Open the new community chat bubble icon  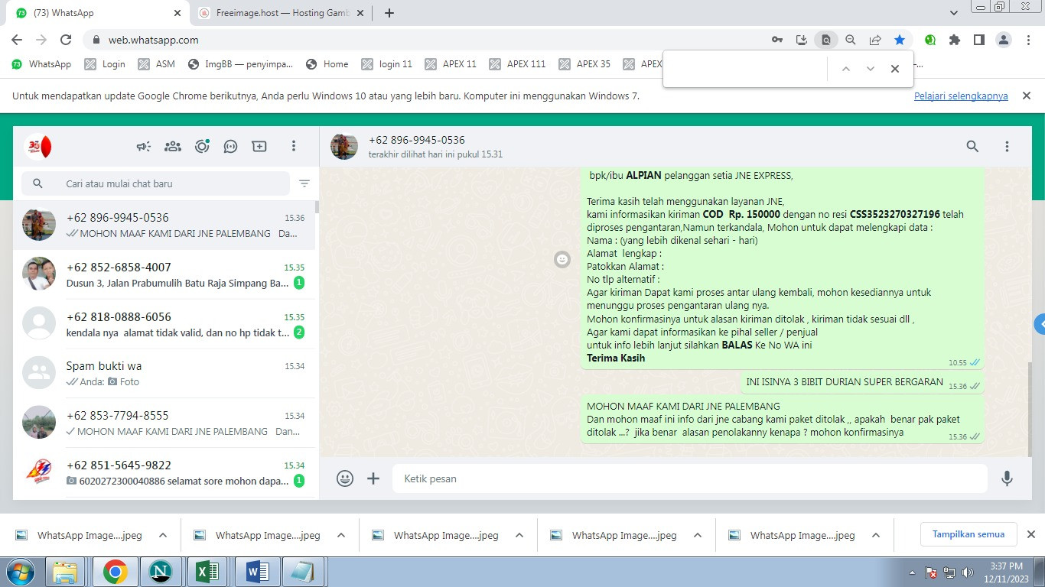(x=230, y=146)
